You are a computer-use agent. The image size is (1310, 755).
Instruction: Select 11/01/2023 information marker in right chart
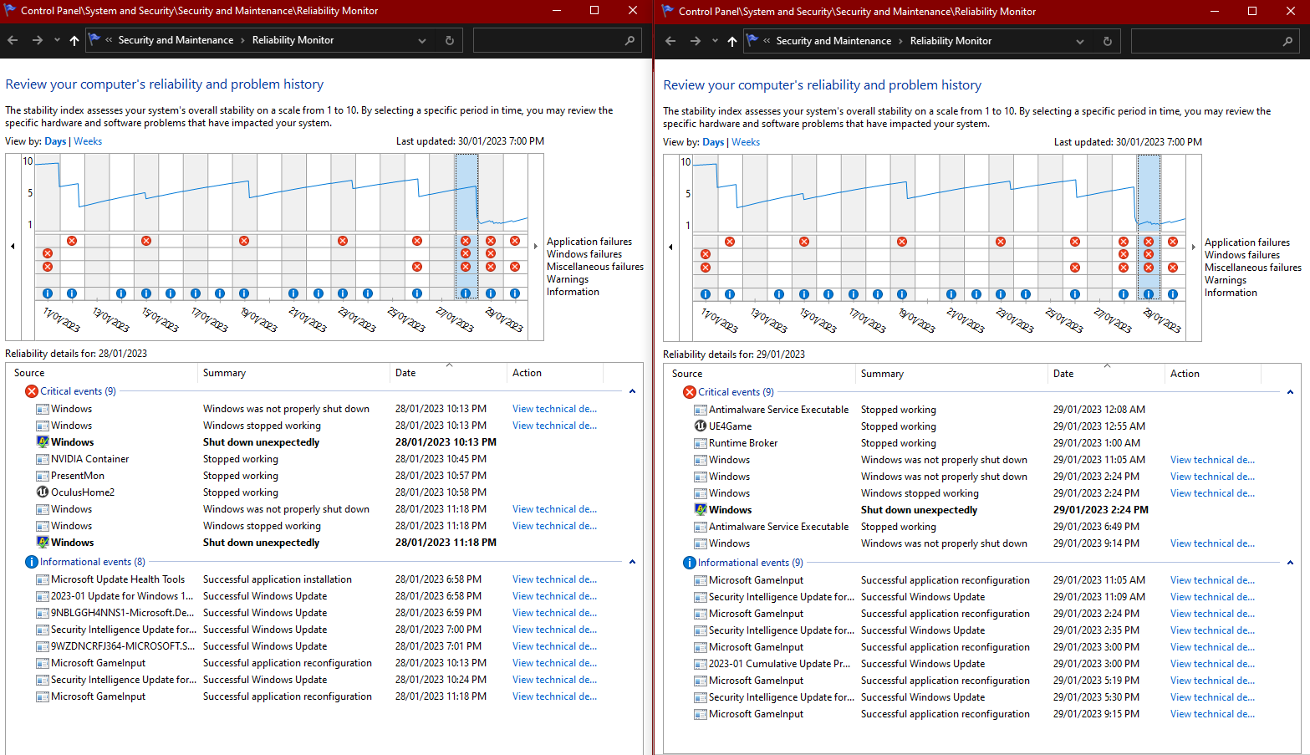(706, 294)
